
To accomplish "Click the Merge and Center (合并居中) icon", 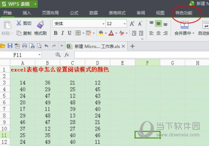I will pos(184,25).
